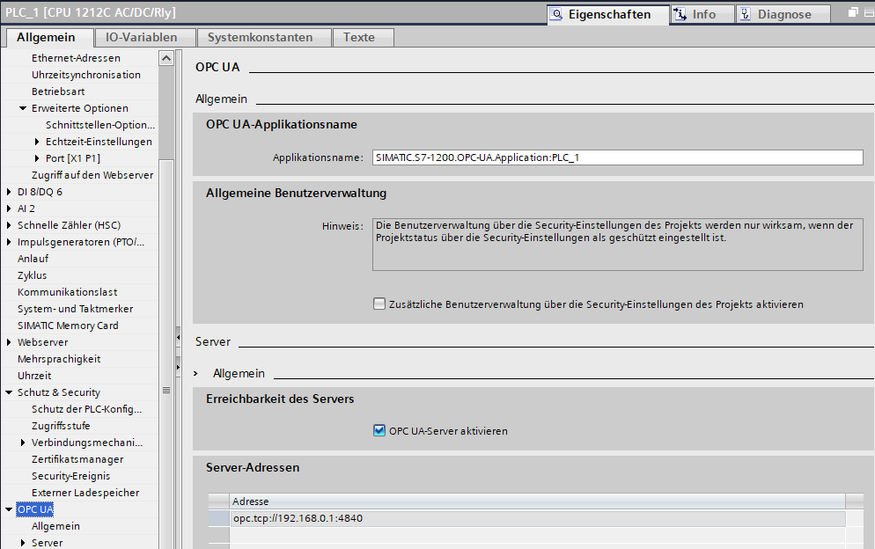Click the scroll-up arrow of navigation tree
The height and width of the screenshot is (549, 875).
pyautogui.click(x=166, y=58)
